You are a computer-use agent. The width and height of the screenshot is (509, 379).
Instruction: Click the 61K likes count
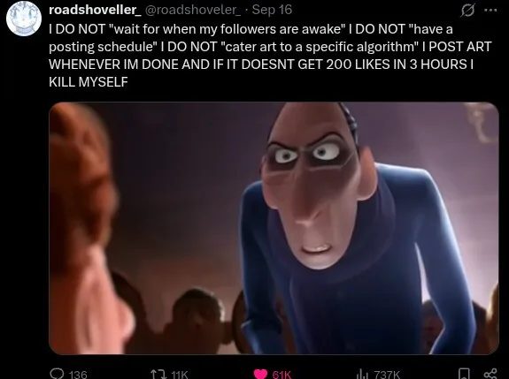pyautogui.click(x=281, y=375)
